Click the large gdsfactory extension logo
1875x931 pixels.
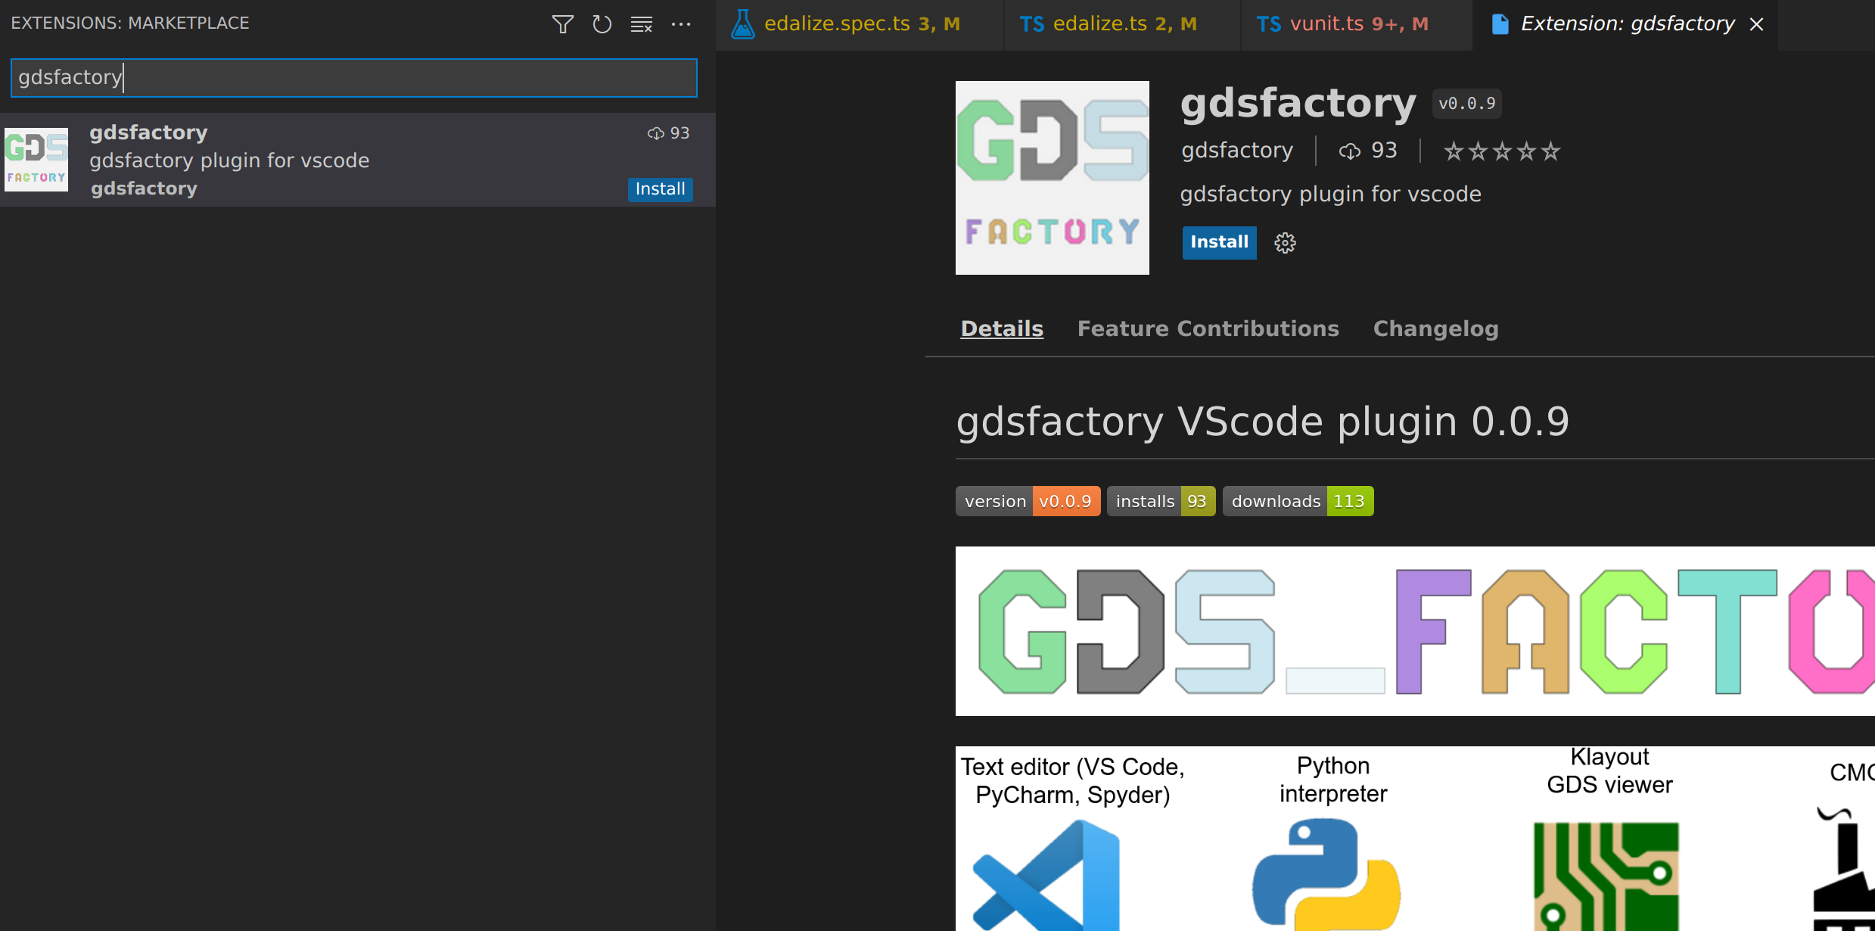[1052, 178]
